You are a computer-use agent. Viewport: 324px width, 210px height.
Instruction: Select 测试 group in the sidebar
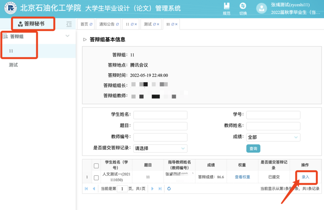(13, 65)
